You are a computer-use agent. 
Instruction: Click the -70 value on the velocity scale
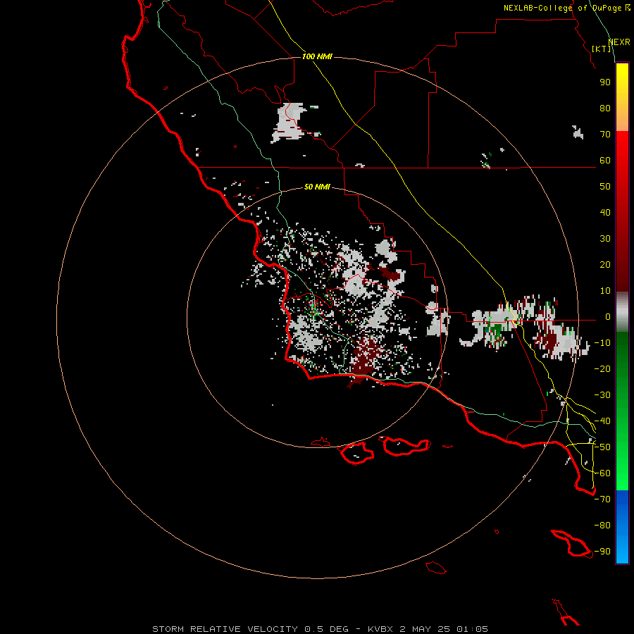click(x=602, y=499)
